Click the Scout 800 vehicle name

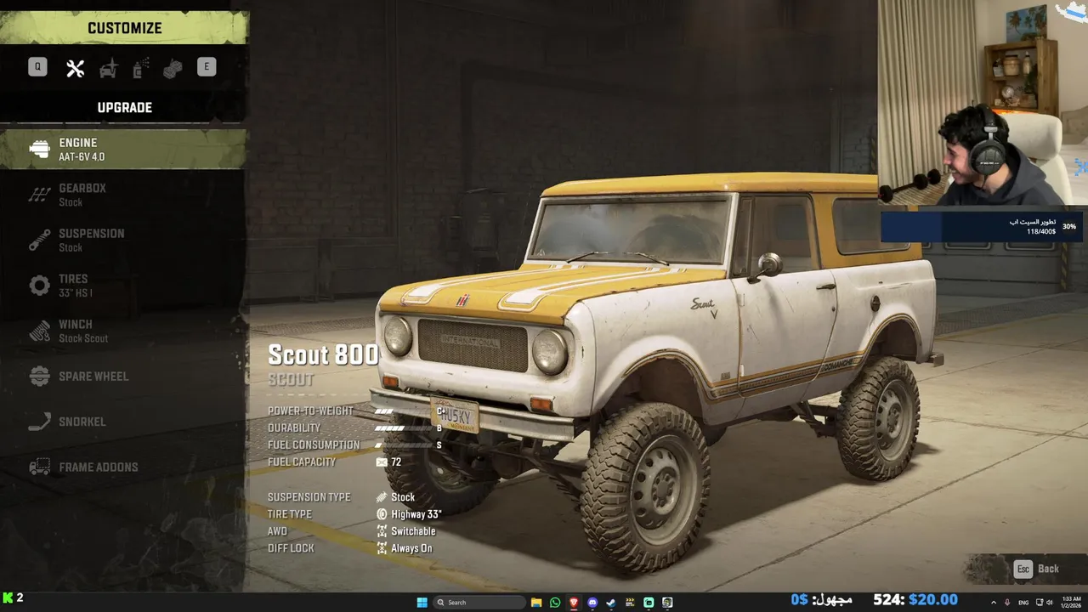click(323, 354)
